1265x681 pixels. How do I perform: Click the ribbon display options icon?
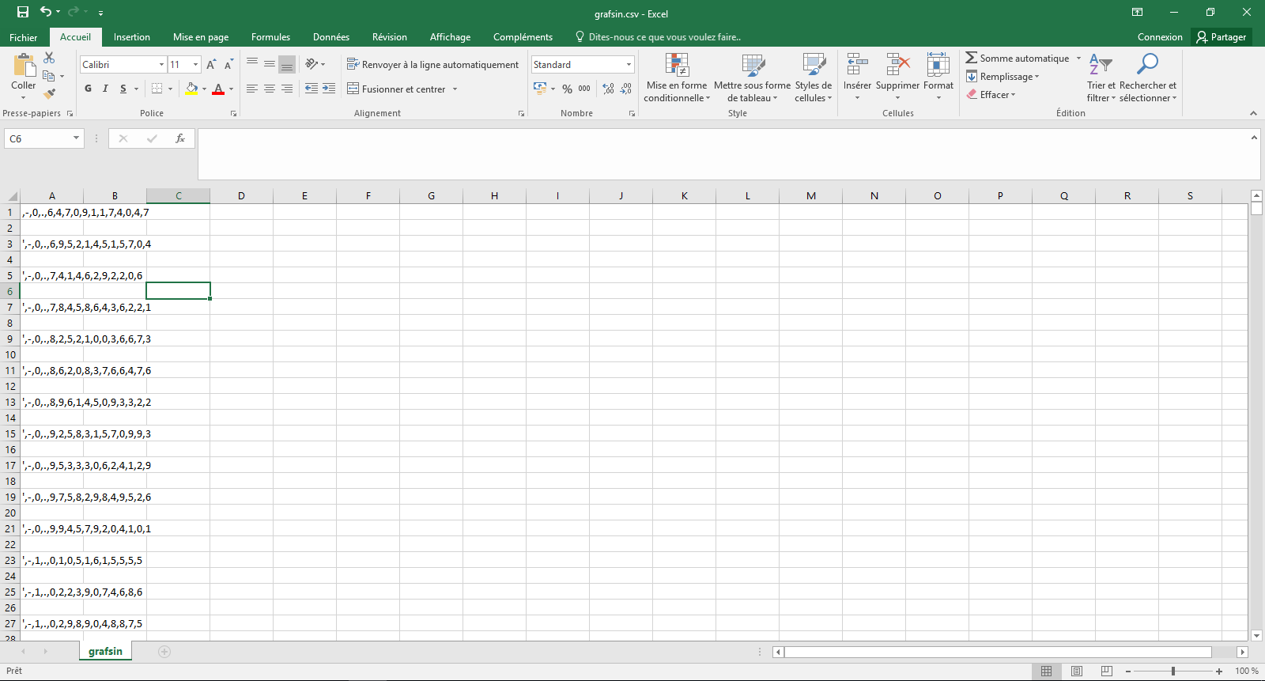coord(1137,12)
